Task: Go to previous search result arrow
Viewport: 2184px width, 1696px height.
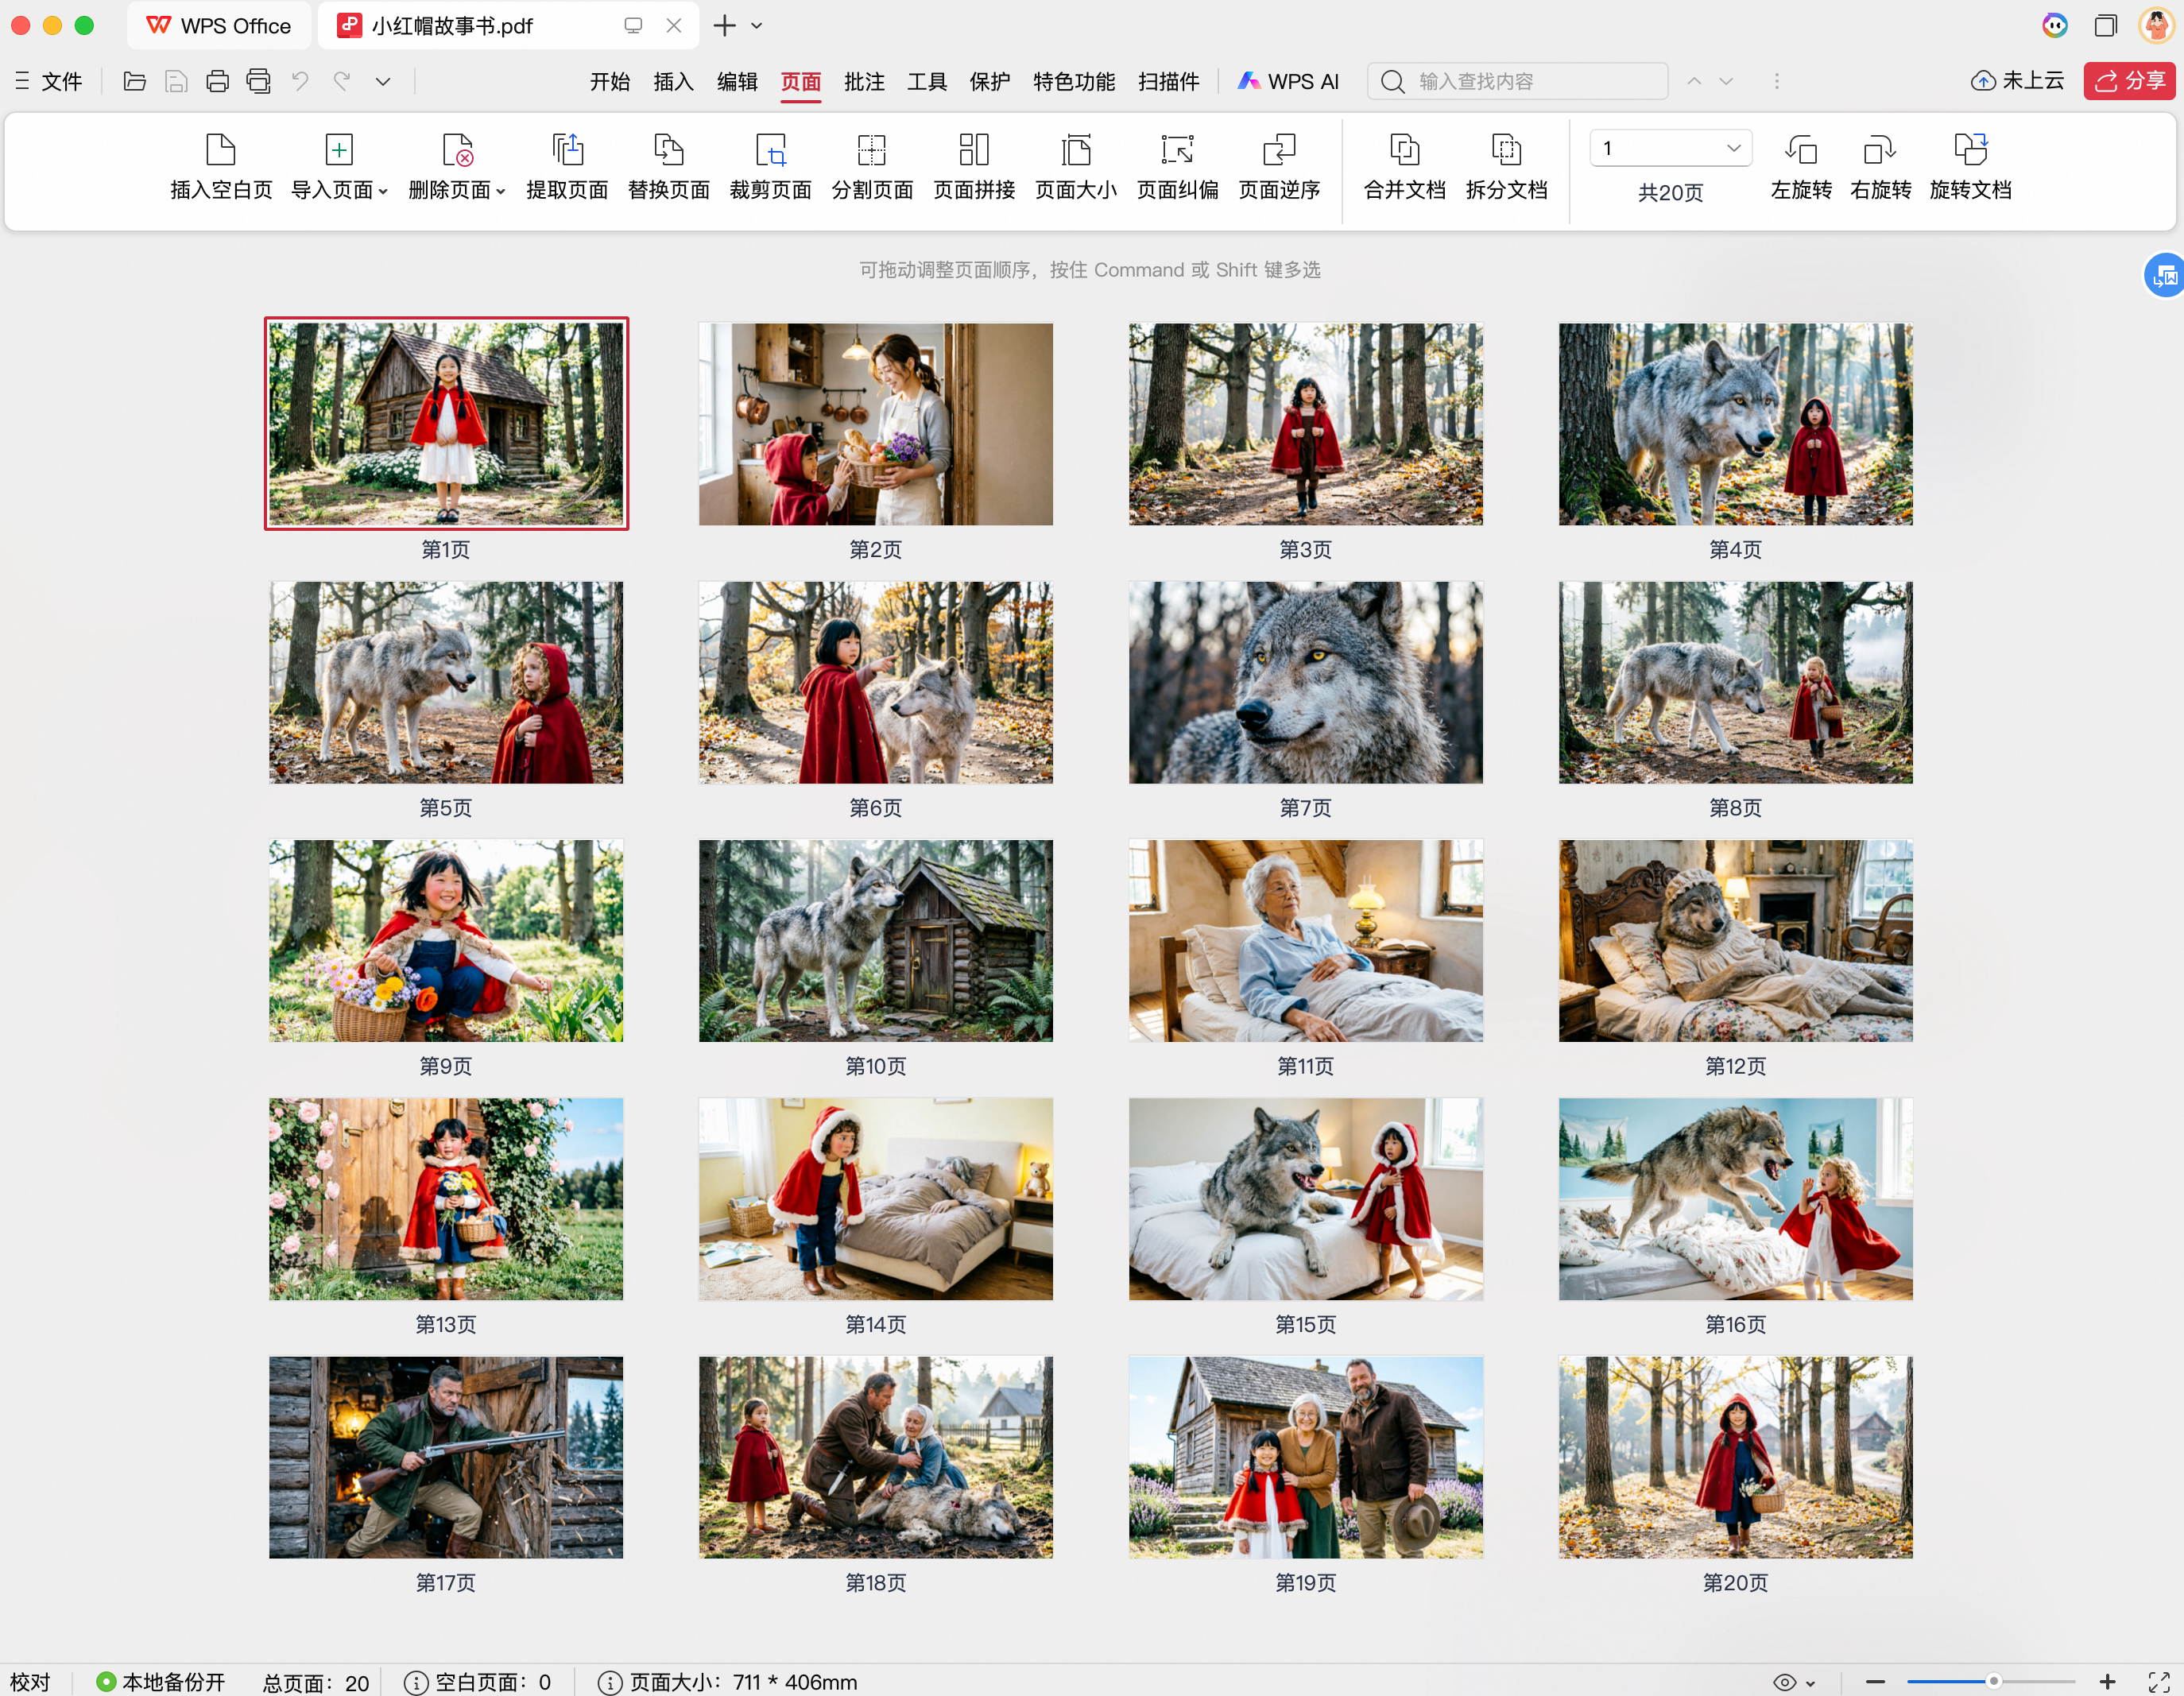Action: (x=1694, y=81)
